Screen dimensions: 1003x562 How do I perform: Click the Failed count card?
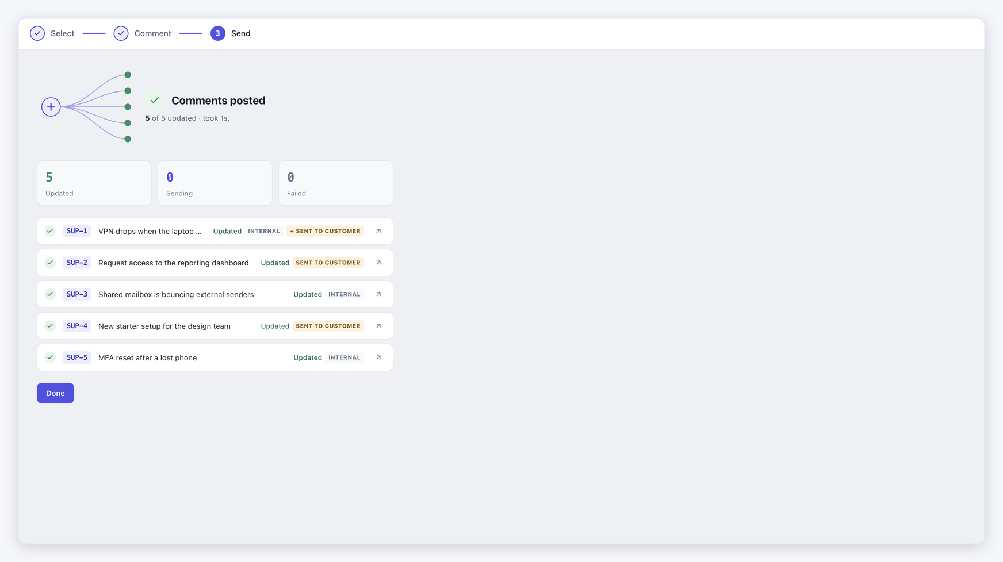point(336,183)
